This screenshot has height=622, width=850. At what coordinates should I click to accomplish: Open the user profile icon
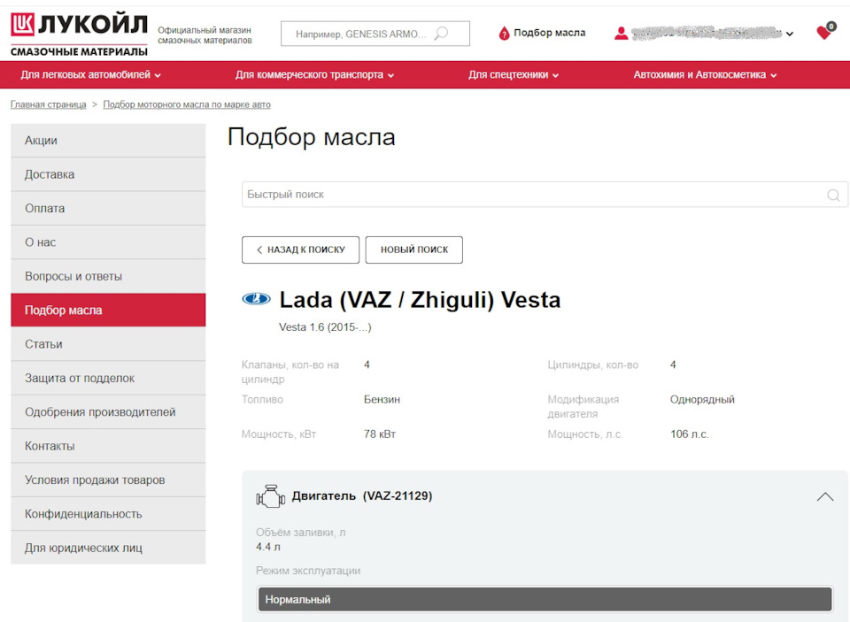pos(622,32)
